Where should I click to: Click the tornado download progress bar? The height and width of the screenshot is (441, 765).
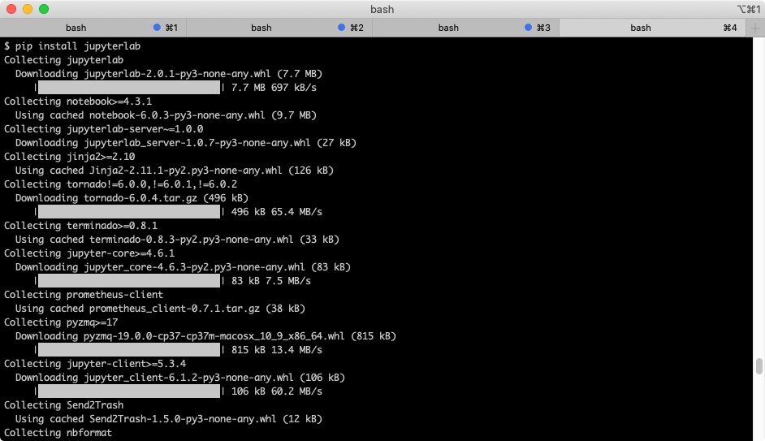coord(129,212)
